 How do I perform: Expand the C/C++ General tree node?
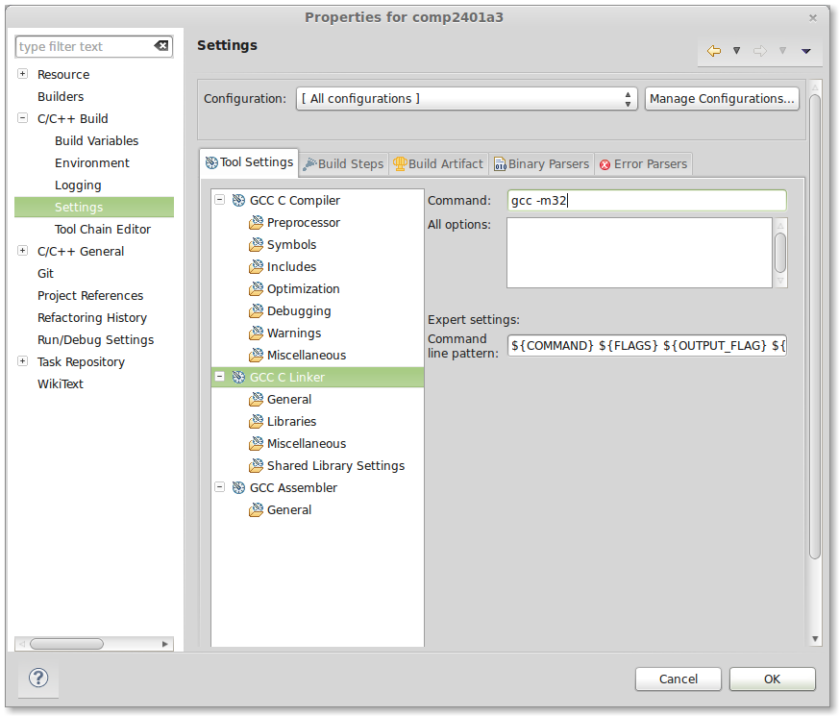pyautogui.click(x=22, y=252)
